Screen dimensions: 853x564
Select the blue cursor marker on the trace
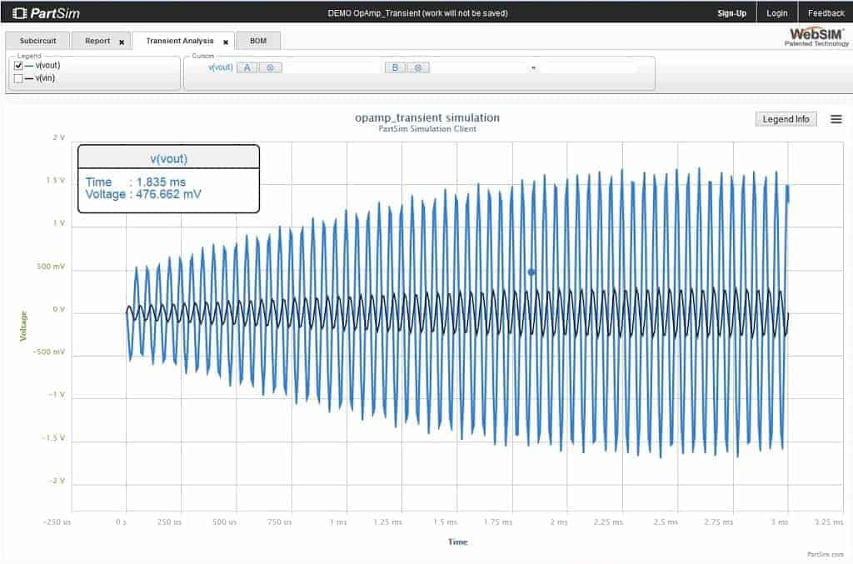(x=531, y=271)
